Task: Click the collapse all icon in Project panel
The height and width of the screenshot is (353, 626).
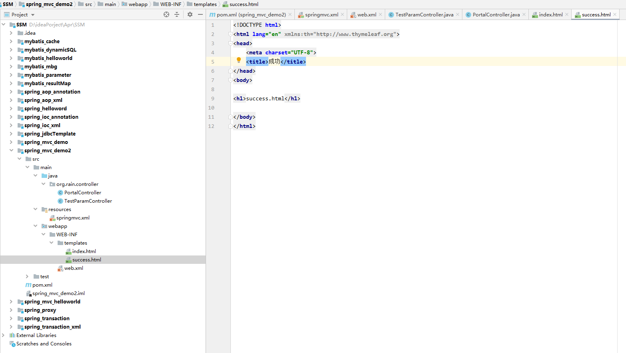Action: [177, 14]
